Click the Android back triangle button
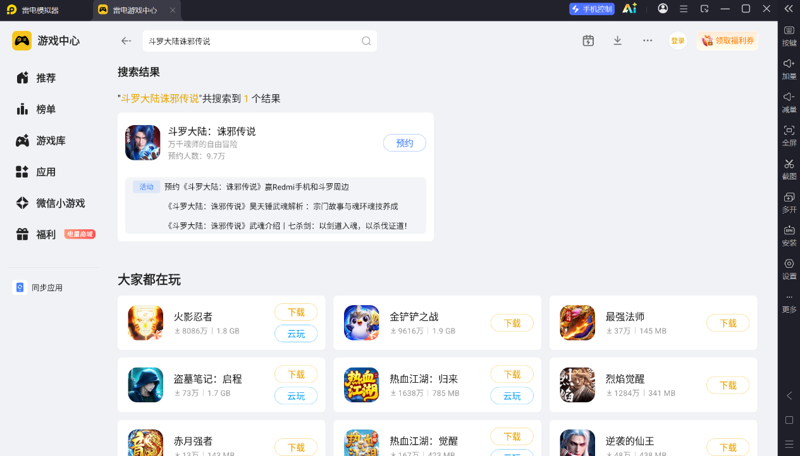This screenshot has width=800, height=456. pyautogui.click(x=789, y=395)
